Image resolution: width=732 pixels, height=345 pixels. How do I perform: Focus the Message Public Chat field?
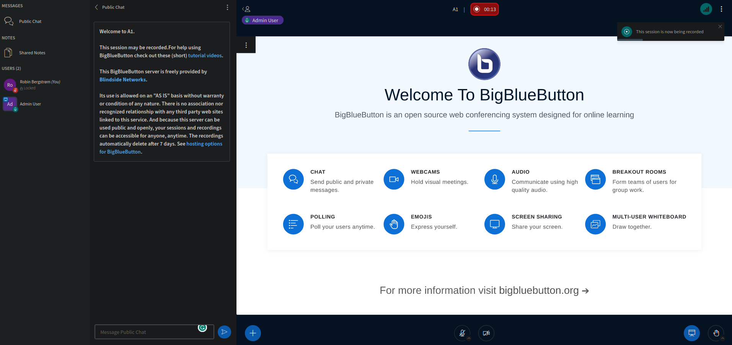pyautogui.click(x=154, y=332)
